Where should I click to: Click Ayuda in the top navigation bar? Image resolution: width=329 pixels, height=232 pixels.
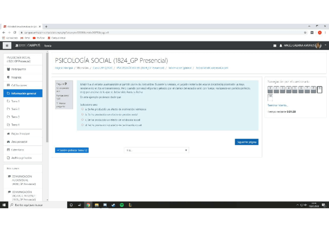point(48,46)
